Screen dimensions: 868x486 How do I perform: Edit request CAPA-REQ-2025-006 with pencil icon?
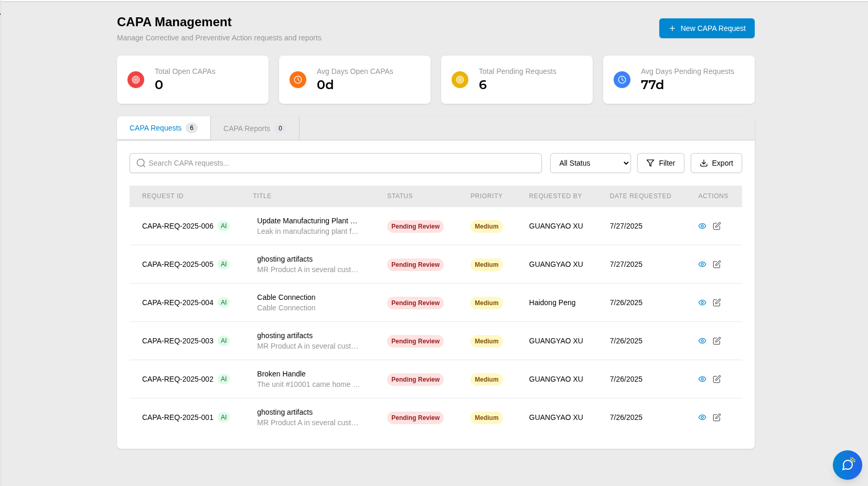tap(716, 226)
